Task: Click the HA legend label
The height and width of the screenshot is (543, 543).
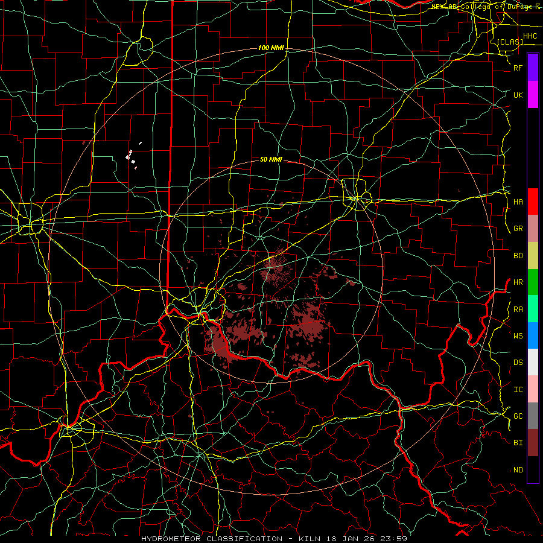Action: coord(518,202)
